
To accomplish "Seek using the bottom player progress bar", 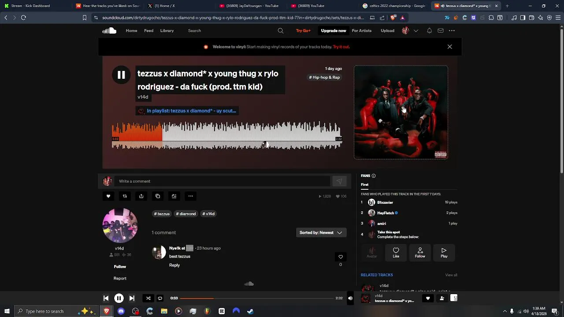I will click(257, 298).
